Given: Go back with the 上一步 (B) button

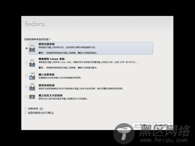Looking at the screenshot, I should [x=141, y=125].
